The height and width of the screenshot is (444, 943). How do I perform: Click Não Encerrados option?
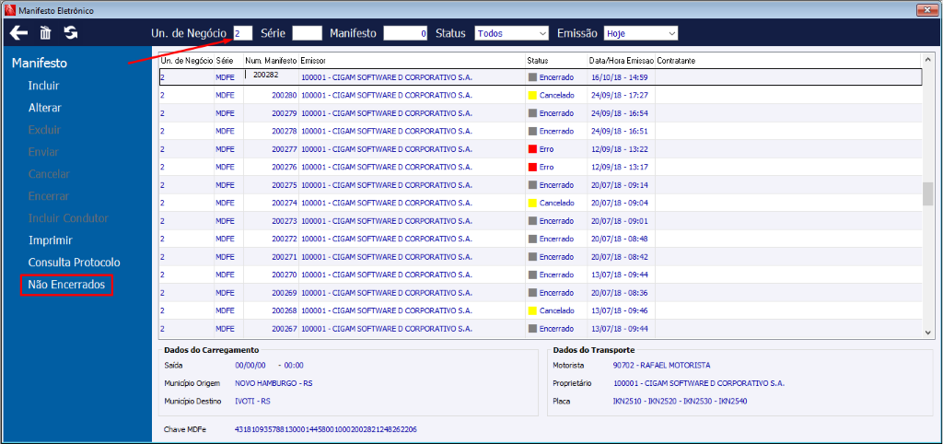point(66,286)
